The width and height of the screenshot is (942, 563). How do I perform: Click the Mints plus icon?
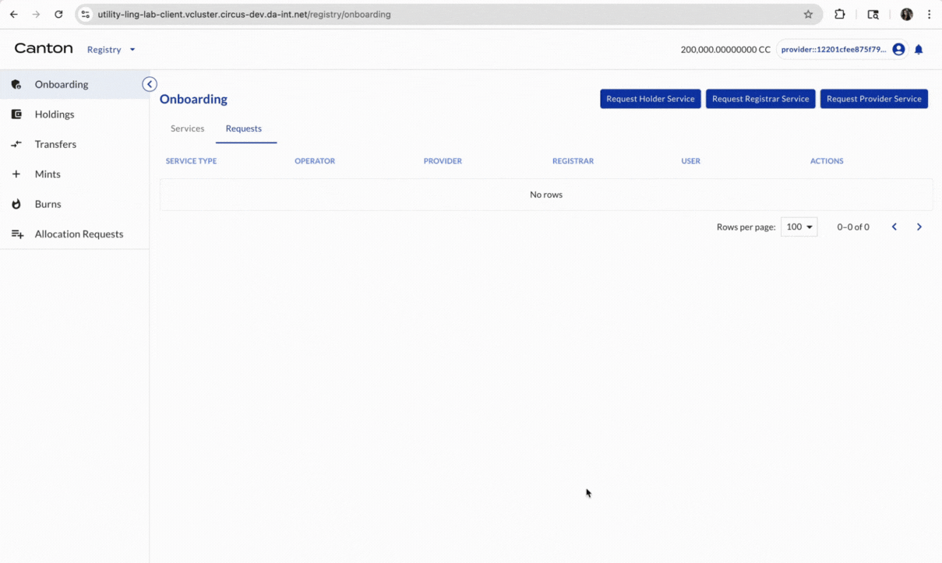pyautogui.click(x=16, y=174)
